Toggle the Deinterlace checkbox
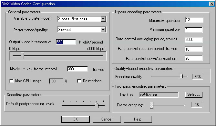 pos(79,81)
